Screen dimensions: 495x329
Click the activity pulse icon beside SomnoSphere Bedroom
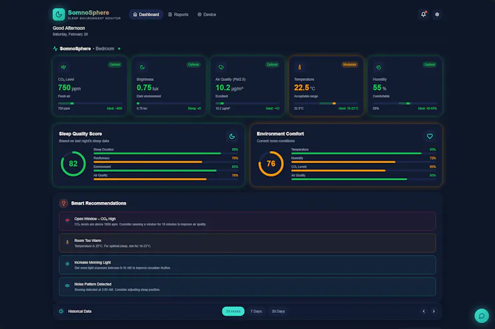(x=56, y=49)
